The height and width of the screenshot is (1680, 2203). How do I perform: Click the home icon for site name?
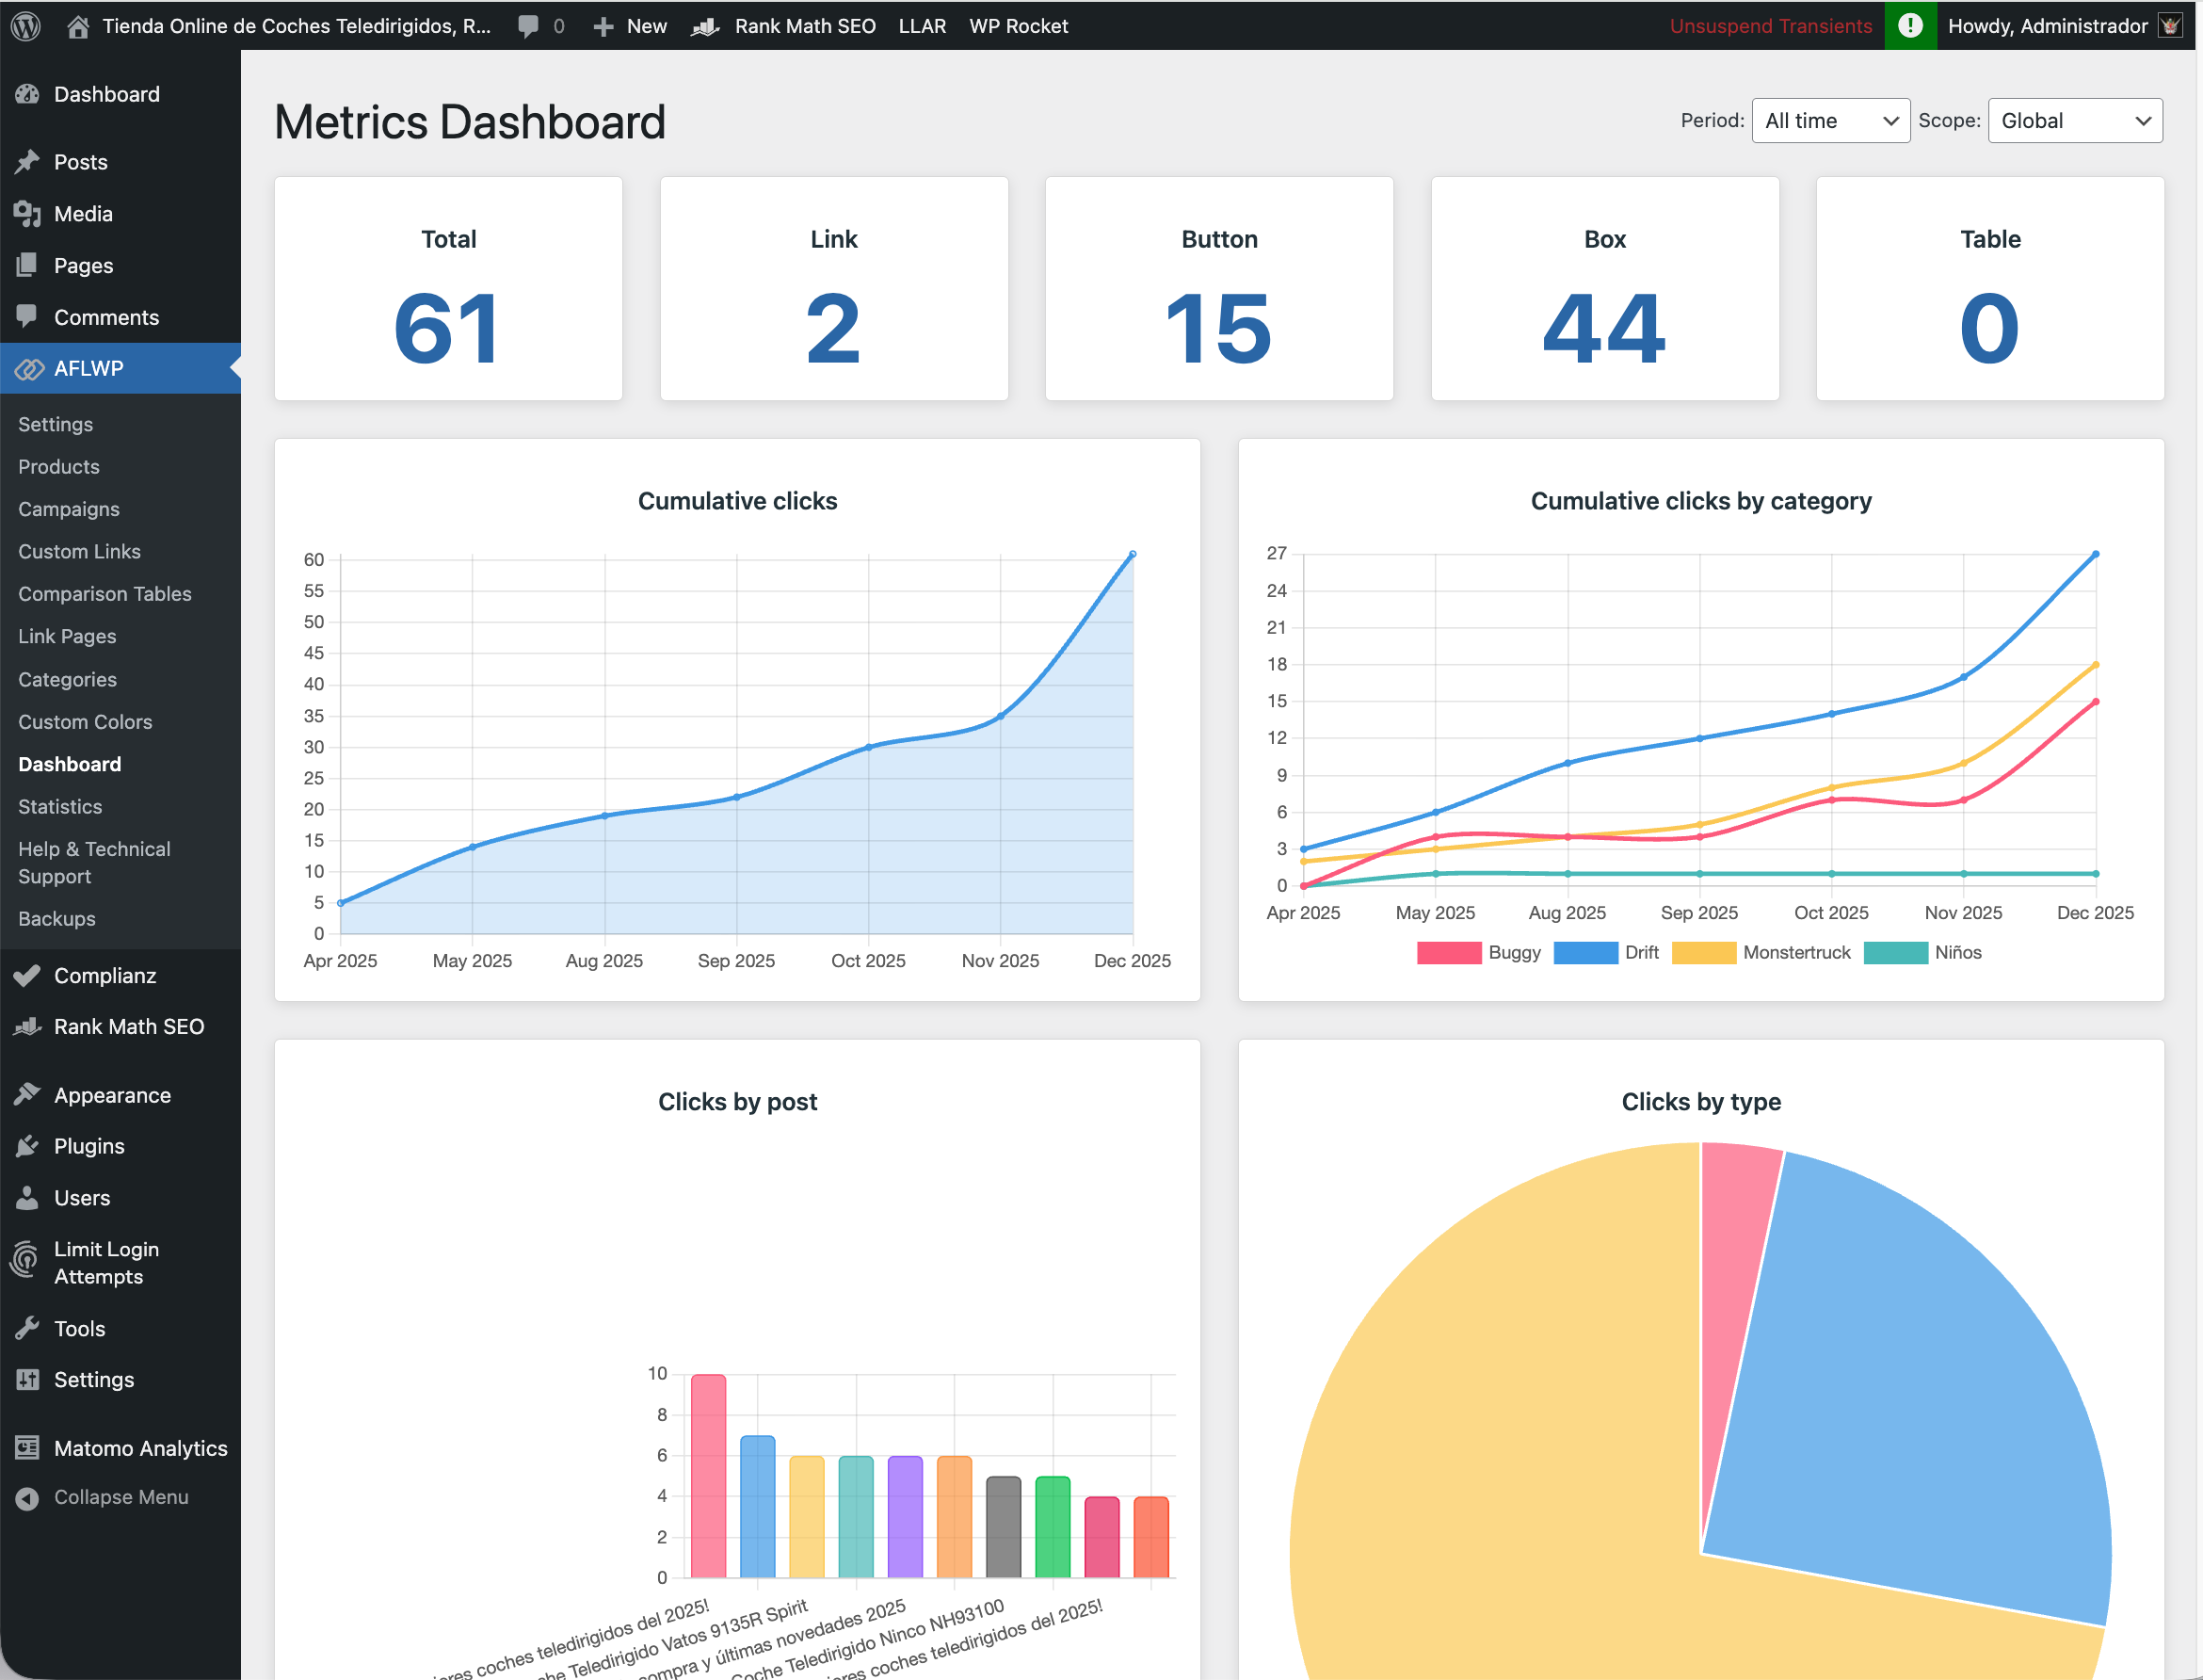78,26
